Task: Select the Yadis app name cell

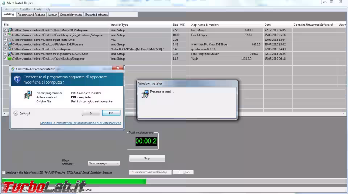Action: pyautogui.click(x=195, y=59)
